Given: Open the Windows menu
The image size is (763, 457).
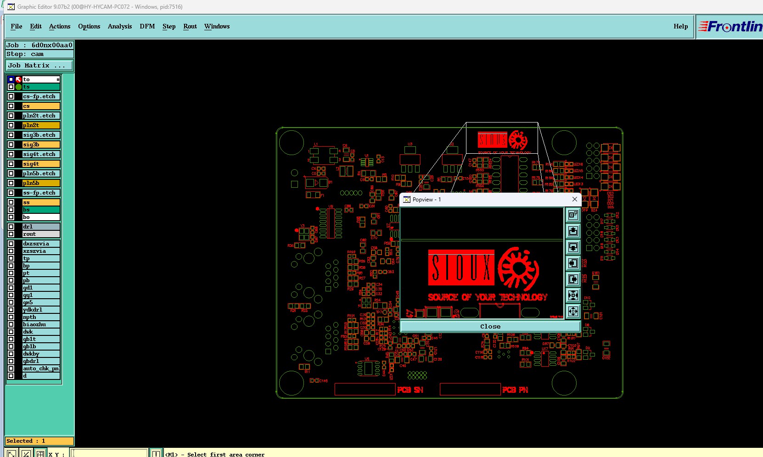Looking at the screenshot, I should point(217,27).
